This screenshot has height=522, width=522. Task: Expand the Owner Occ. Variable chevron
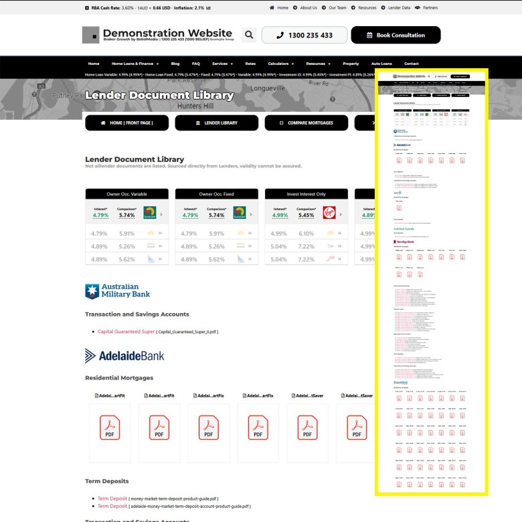[161, 214]
